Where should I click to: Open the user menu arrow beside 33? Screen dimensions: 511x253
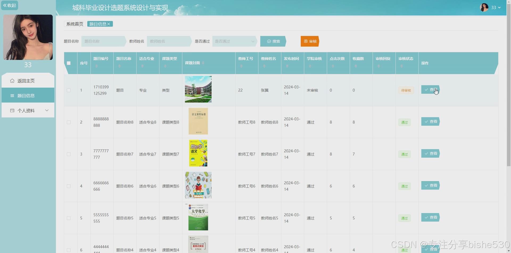click(499, 8)
